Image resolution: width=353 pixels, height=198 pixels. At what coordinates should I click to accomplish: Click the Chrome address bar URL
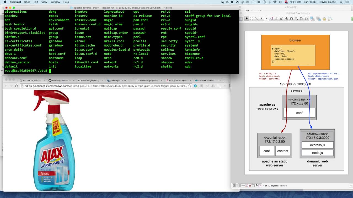106,86
